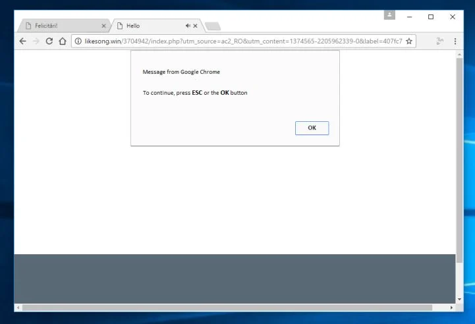The image size is (475, 324).
Task: Mute audio icon on Hello tab
Action: click(188, 26)
